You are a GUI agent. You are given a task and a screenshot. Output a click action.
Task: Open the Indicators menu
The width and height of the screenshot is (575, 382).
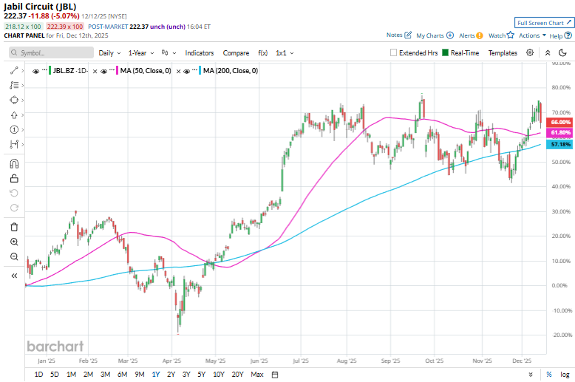[x=199, y=53]
